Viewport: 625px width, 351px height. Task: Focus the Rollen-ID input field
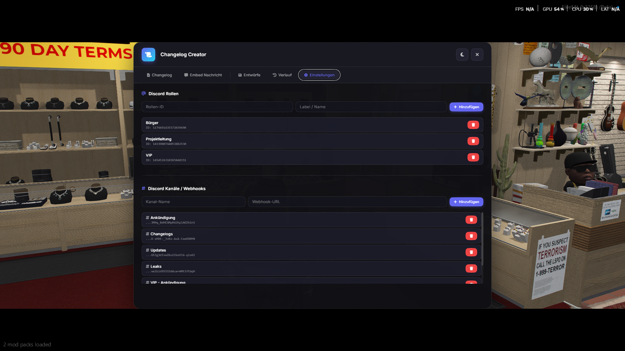tap(217, 107)
